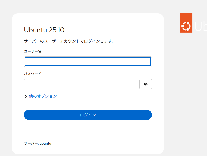Focus the ユーザー名 text field
The image size is (207, 156).
[x=88, y=62]
